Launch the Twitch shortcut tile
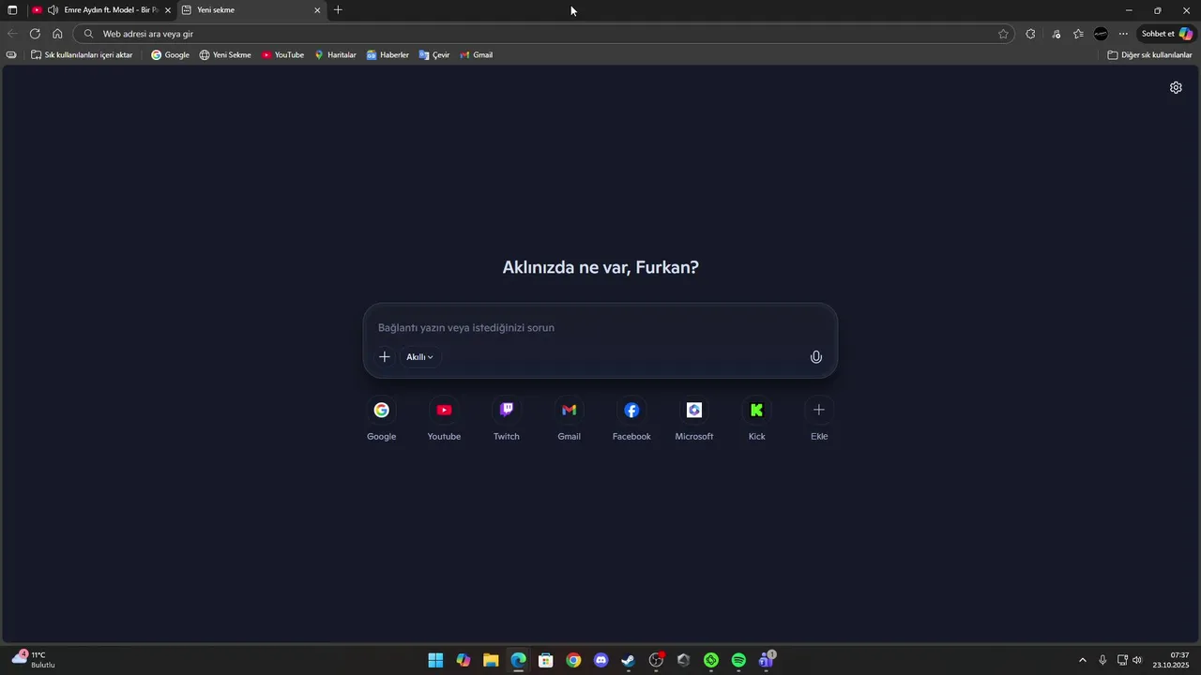 [507, 419]
